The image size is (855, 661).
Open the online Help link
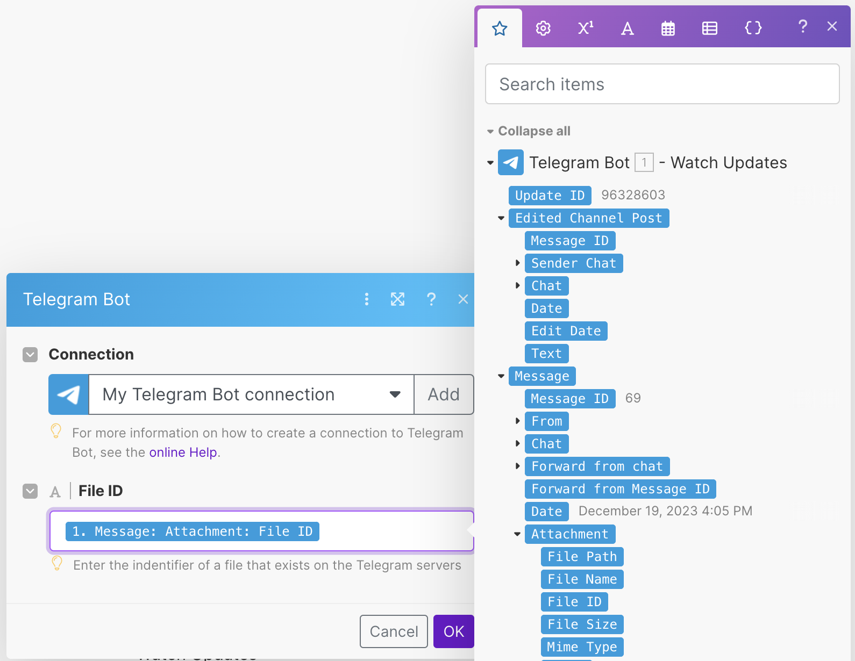click(183, 452)
